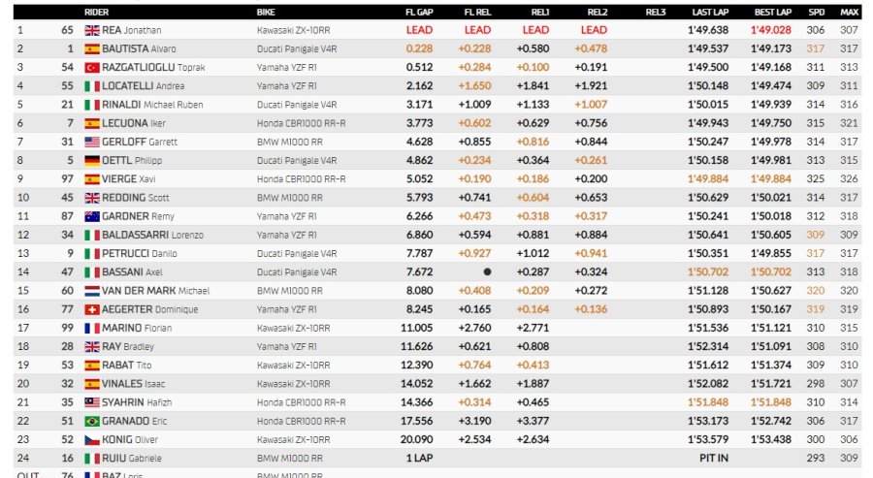Click BASSANI's orange best lap 1'50.702

click(771, 272)
